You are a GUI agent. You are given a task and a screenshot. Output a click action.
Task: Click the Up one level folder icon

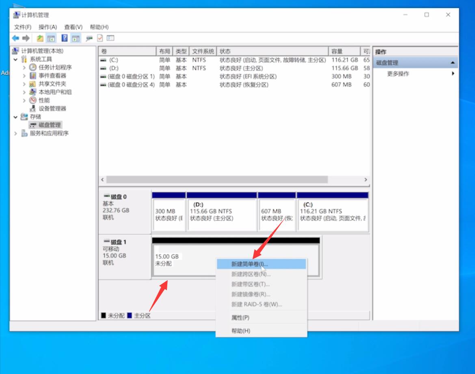click(x=40, y=38)
